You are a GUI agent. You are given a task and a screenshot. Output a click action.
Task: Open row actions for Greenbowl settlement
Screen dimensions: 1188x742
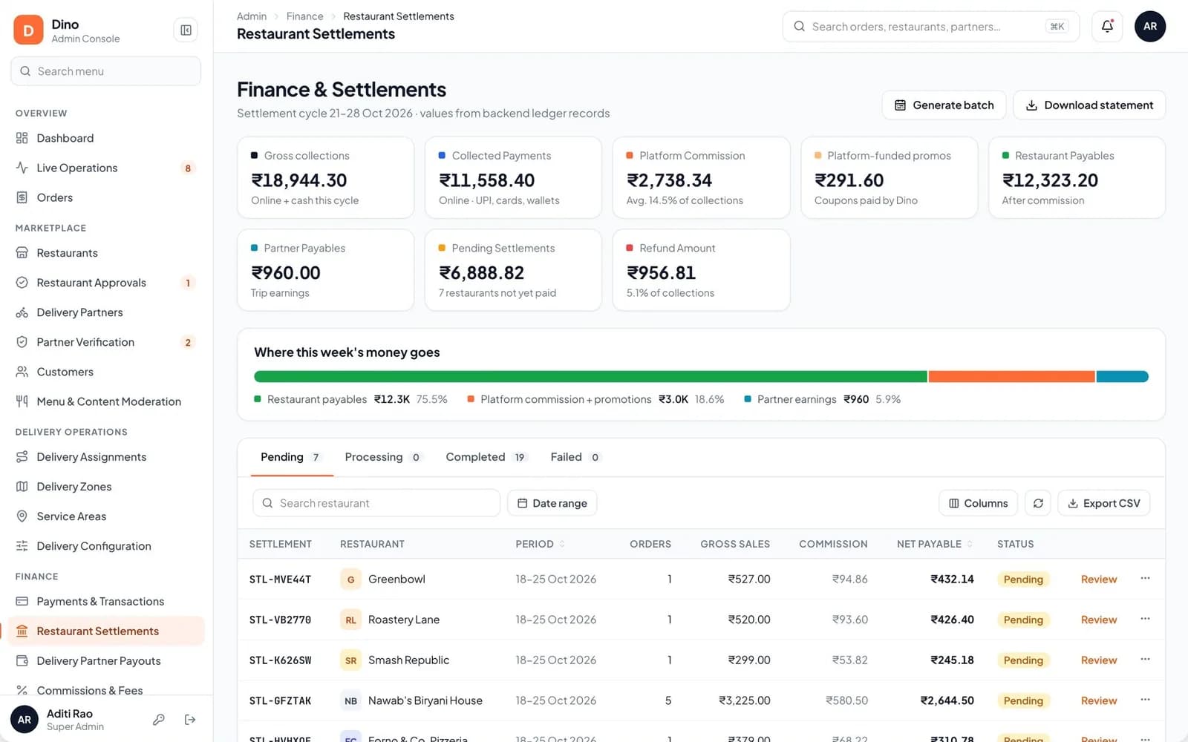tap(1145, 578)
